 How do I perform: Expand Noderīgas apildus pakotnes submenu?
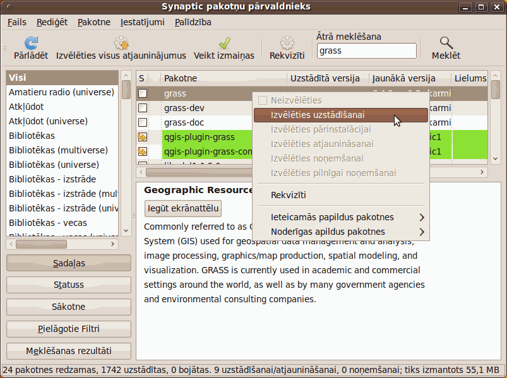coord(342,232)
